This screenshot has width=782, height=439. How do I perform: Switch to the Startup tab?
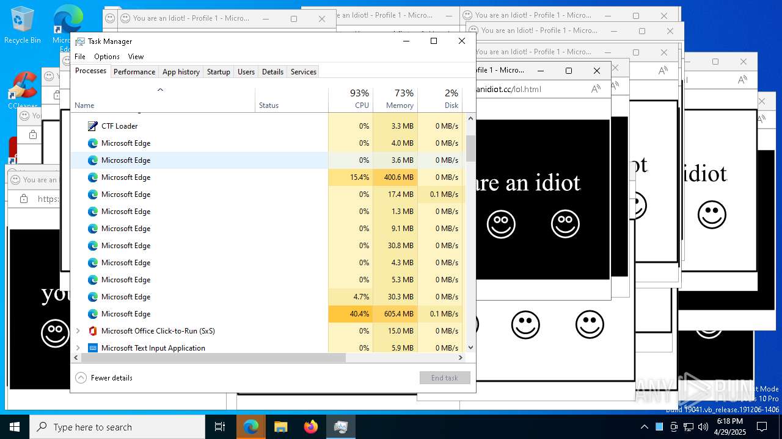click(218, 72)
